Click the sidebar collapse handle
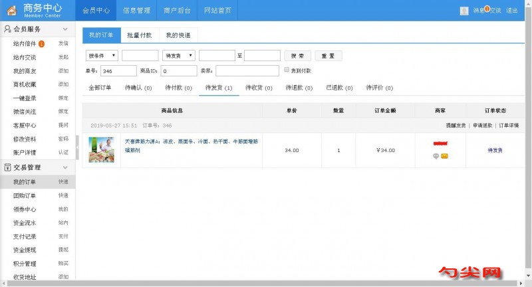Screen dimensions: 532x287 (x=77, y=147)
